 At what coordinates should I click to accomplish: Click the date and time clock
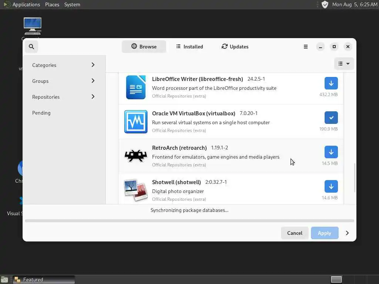(x=355, y=4)
